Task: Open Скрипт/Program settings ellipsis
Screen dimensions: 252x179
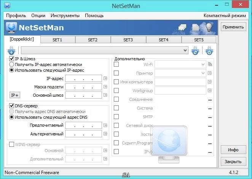Action: tap(210, 144)
